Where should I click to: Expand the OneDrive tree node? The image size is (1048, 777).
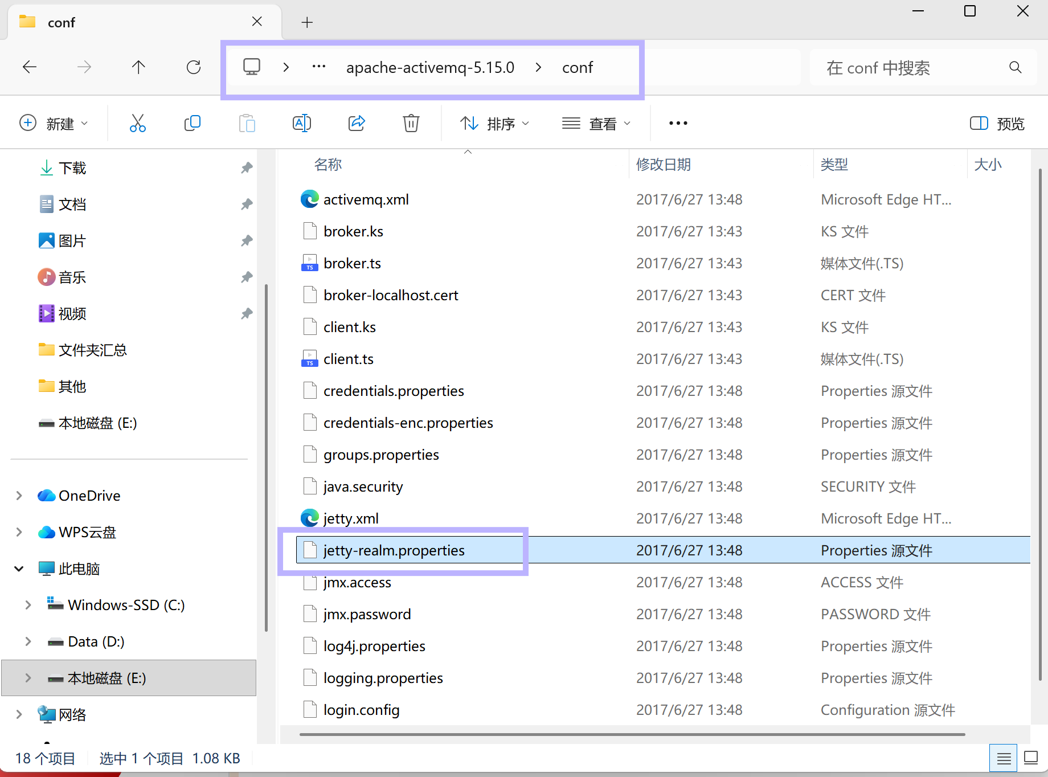point(19,496)
